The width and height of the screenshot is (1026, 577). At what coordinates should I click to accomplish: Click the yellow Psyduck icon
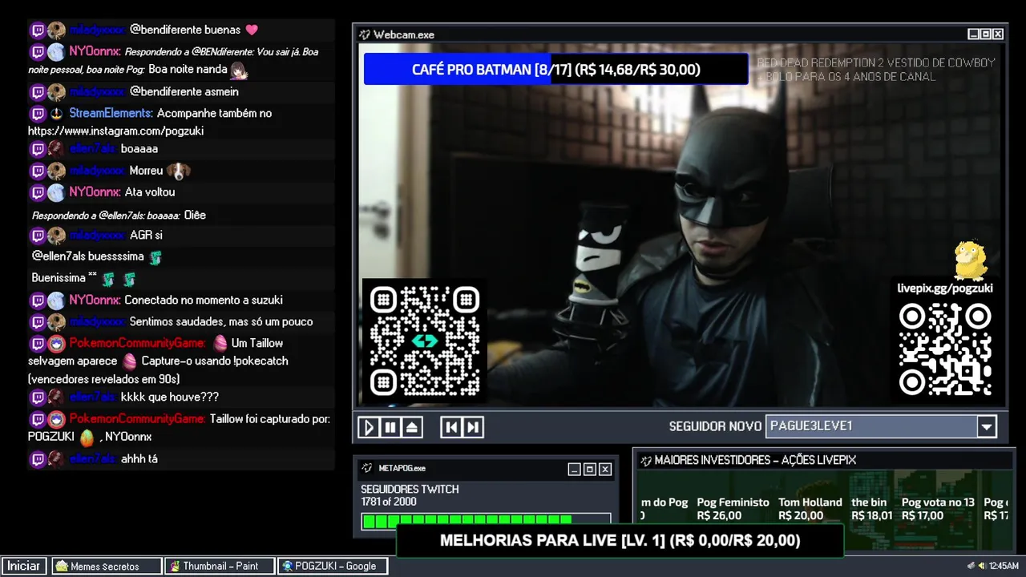click(970, 260)
